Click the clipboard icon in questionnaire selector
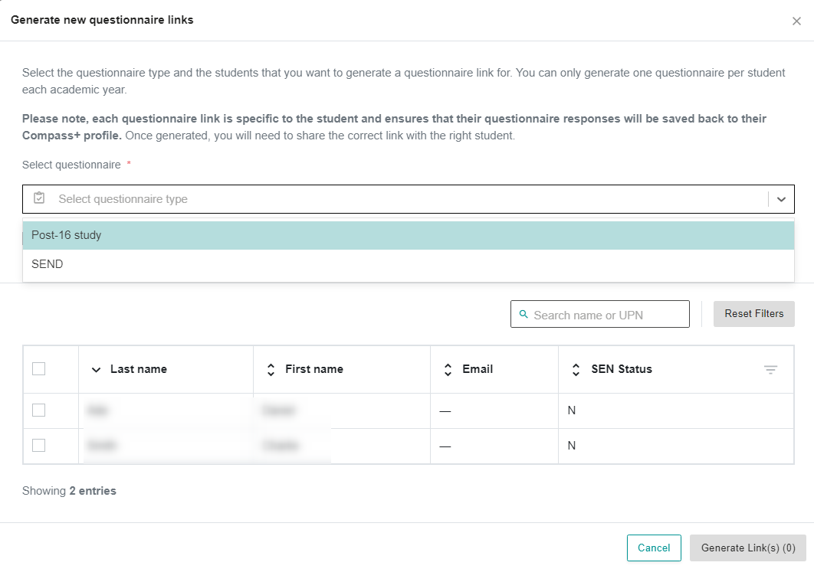The height and width of the screenshot is (569, 814). coord(39,198)
